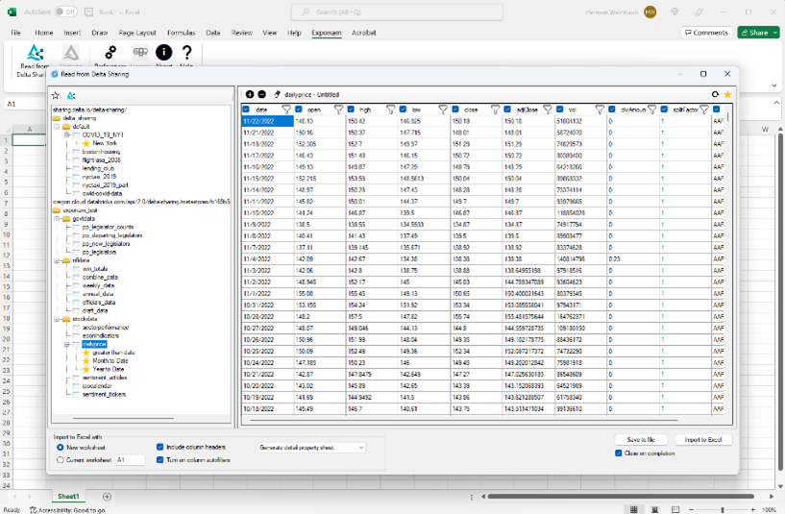The height and width of the screenshot is (514, 785).
Task: Open the filter funnel for low column
Action: point(443,110)
